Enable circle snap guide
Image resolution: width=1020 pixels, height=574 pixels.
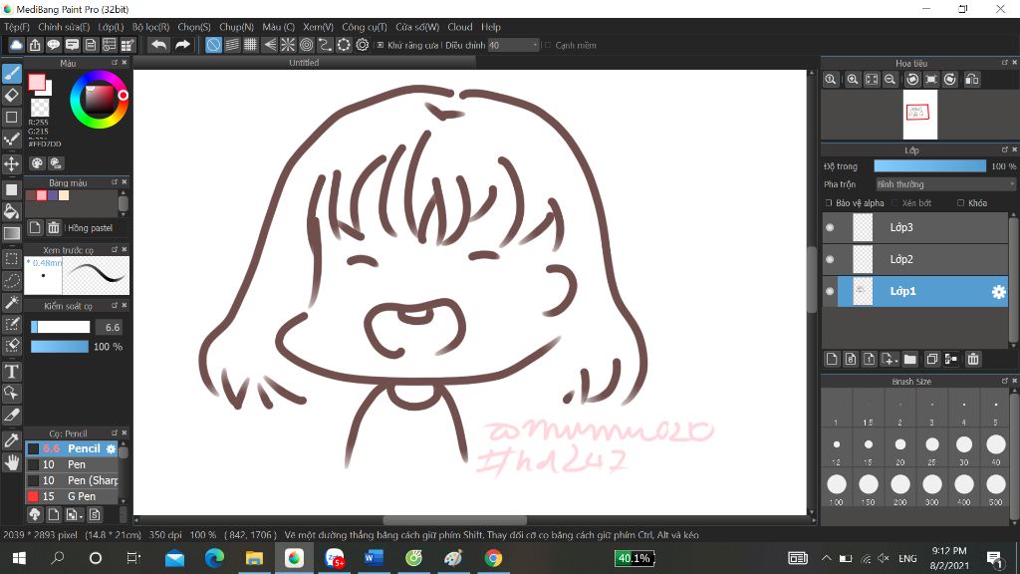pos(307,44)
